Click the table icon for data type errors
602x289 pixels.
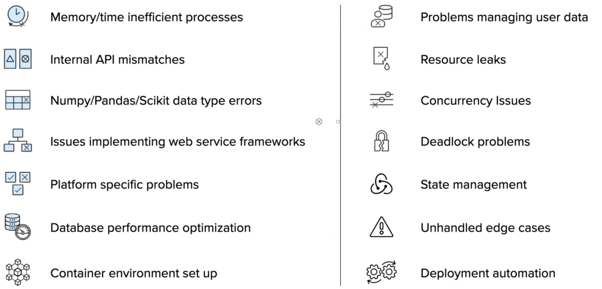click(18, 100)
